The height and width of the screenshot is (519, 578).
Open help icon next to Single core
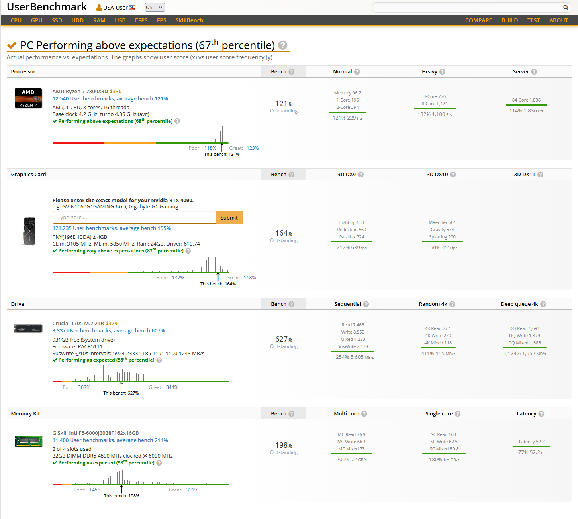(458, 414)
